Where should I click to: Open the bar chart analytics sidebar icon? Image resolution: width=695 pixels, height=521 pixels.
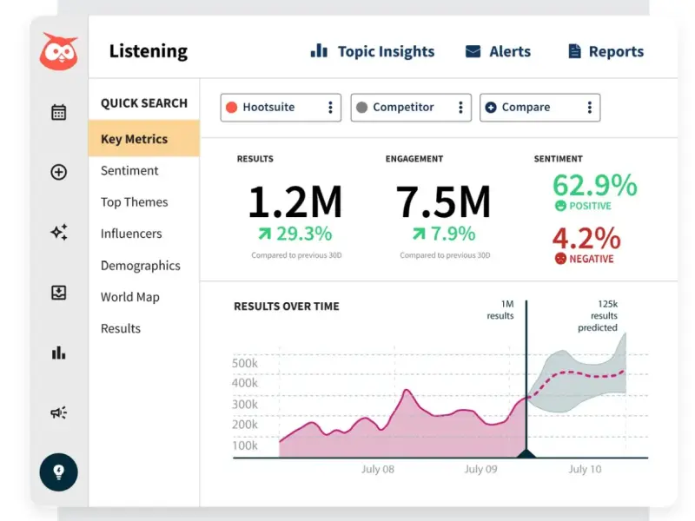pos(58,353)
